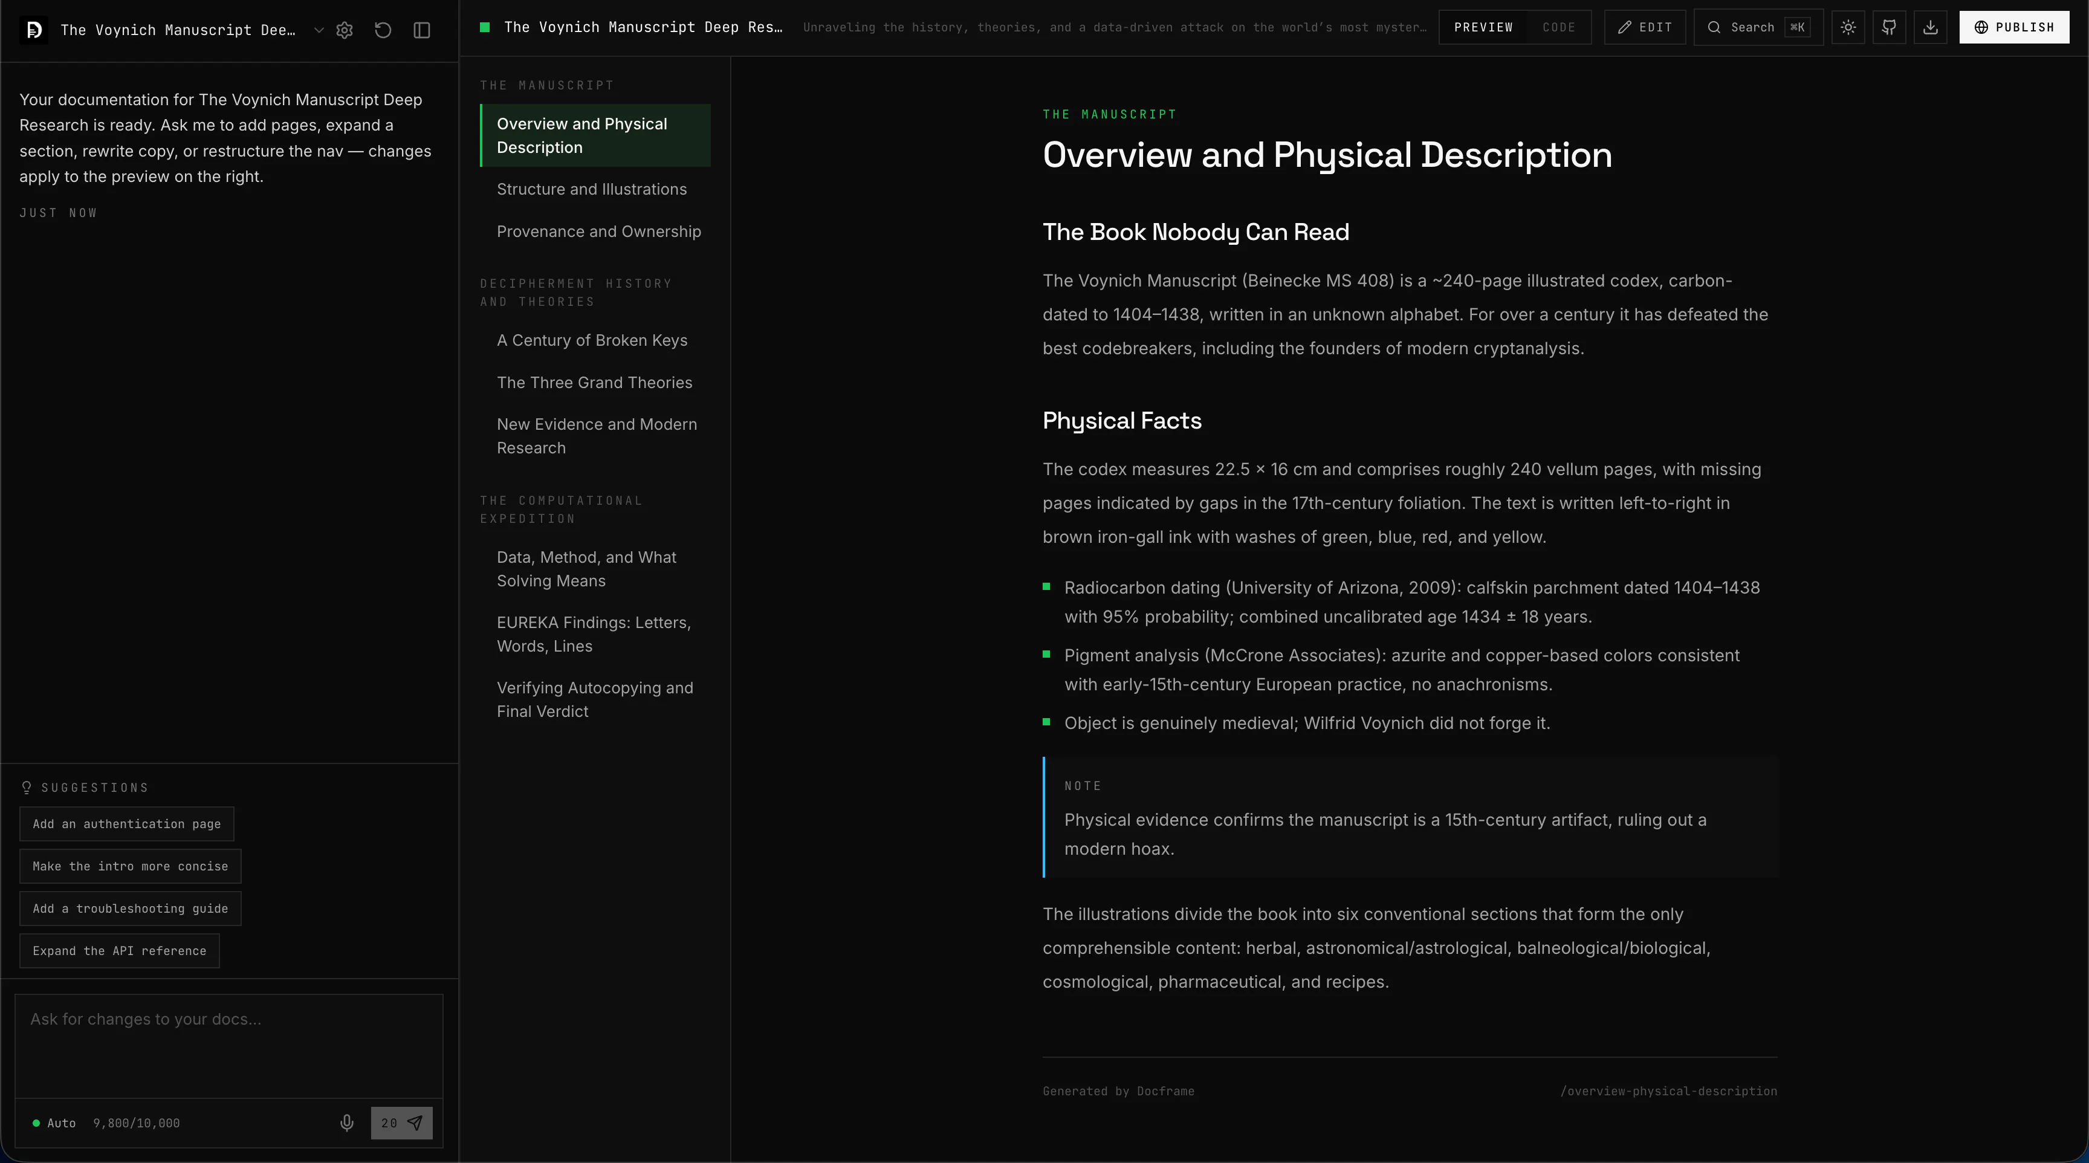The image size is (2089, 1163).
Task: Click suggestion Expand the API reference
Action: click(119, 950)
